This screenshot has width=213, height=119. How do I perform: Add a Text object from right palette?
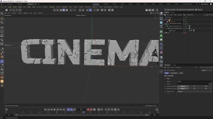161,26
